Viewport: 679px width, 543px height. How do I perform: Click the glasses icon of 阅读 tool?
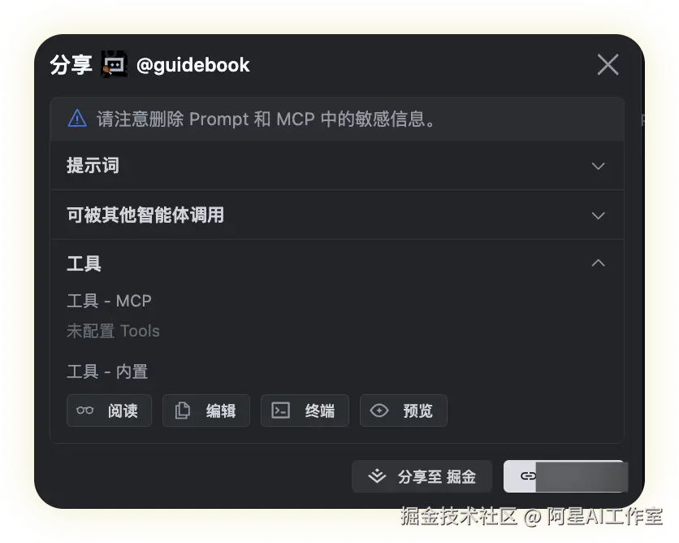(x=84, y=411)
